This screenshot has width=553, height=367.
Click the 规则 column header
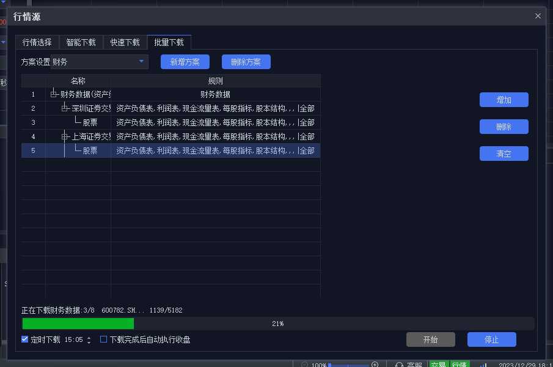216,81
